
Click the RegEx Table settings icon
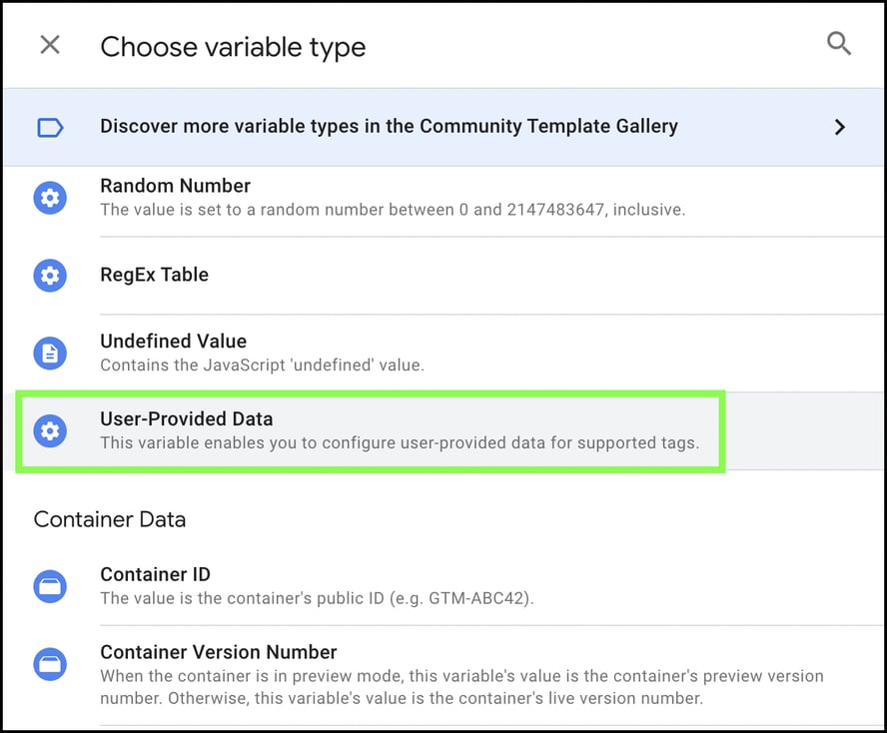pyautogui.click(x=51, y=276)
